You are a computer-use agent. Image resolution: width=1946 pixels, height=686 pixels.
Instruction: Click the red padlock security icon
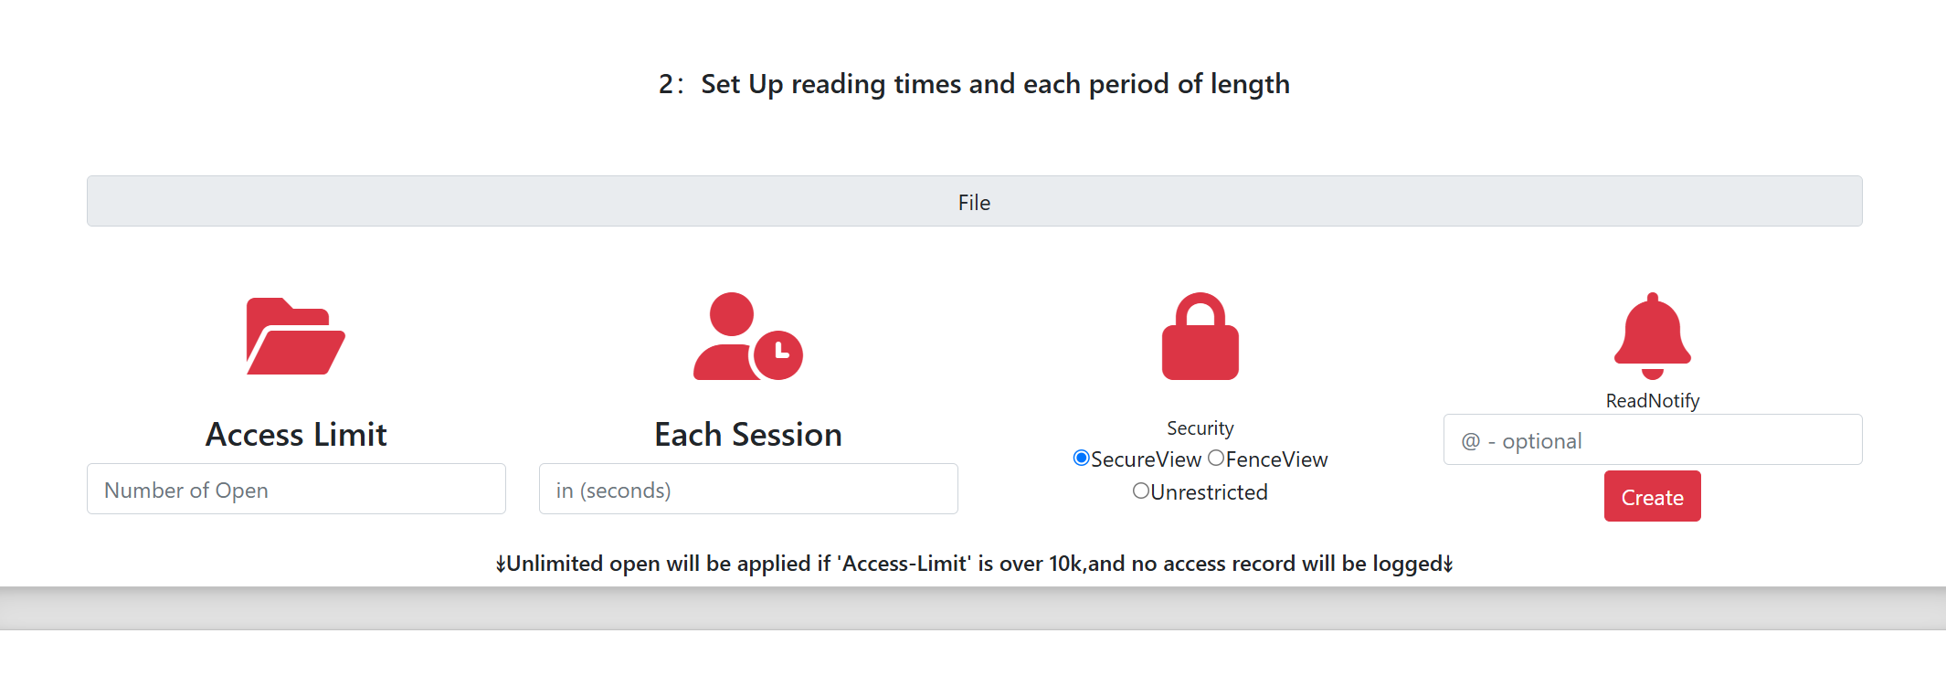1200,336
